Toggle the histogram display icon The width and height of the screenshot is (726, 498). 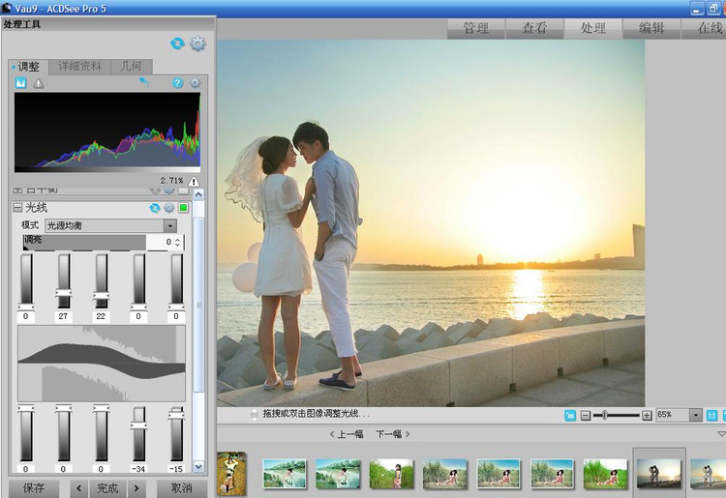point(21,84)
